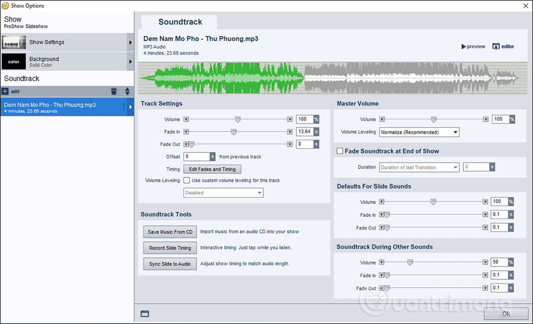Image resolution: width=533 pixels, height=324 pixels.
Task: Expand the Disabled volume leveling dropdown
Action: [x=223, y=193]
